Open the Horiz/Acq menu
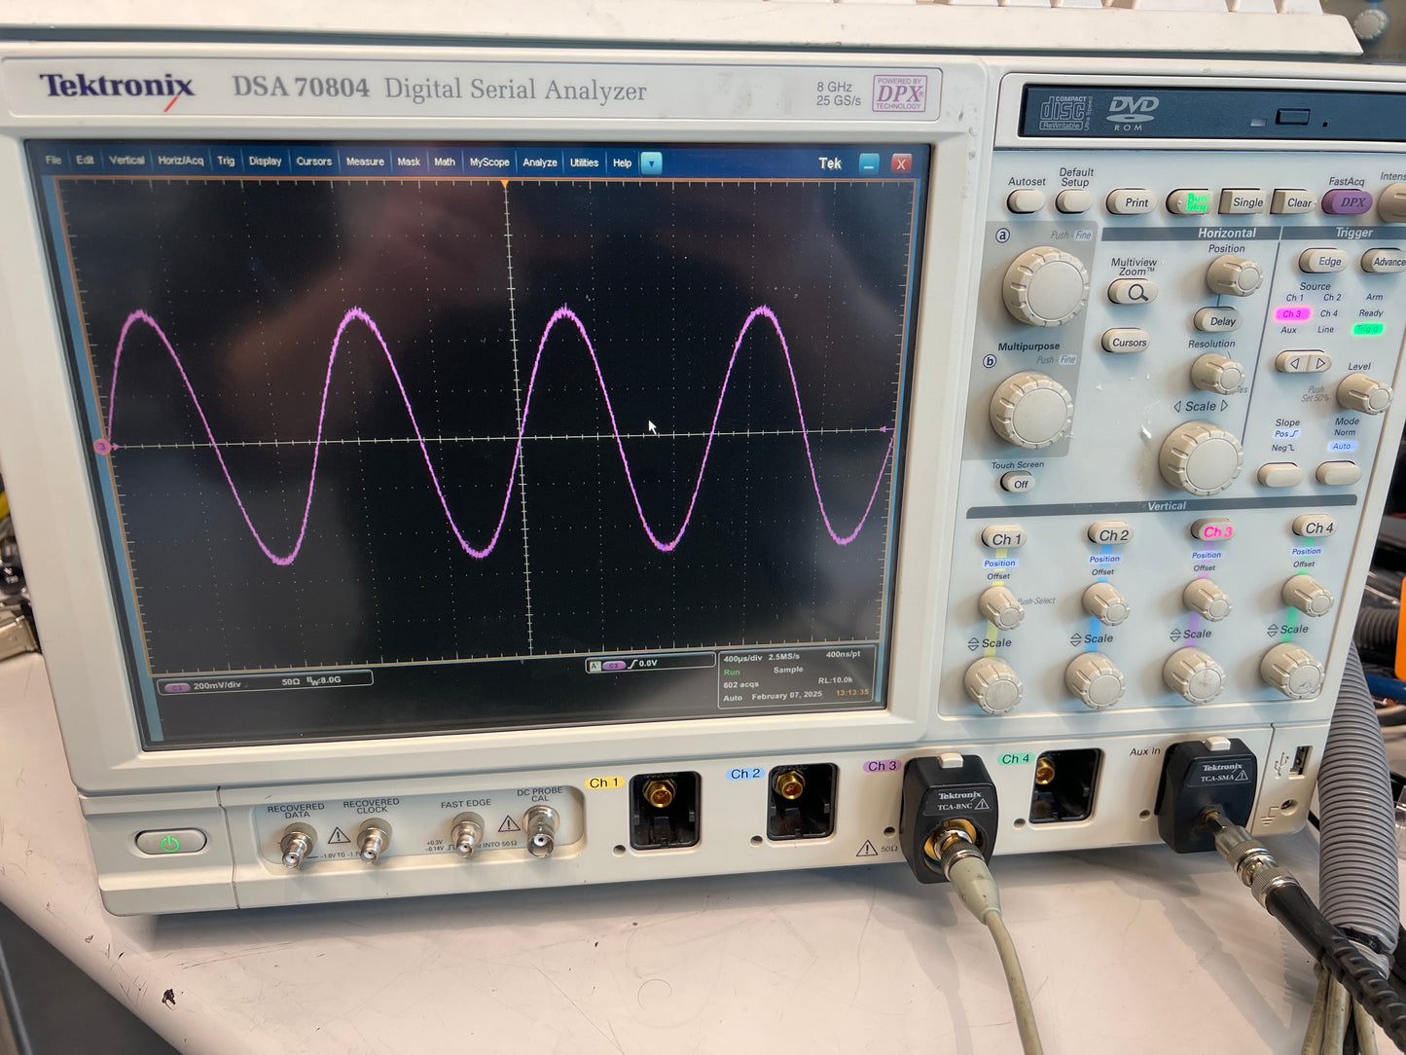1406x1055 pixels. click(180, 161)
